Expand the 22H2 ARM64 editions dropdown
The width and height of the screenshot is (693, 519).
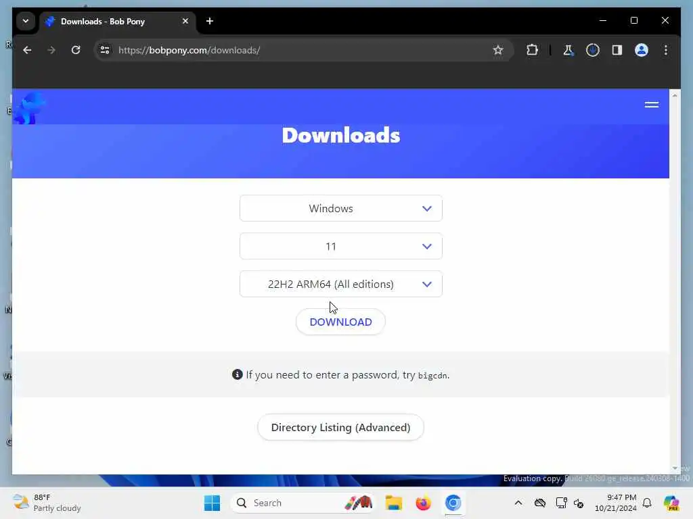(341, 285)
